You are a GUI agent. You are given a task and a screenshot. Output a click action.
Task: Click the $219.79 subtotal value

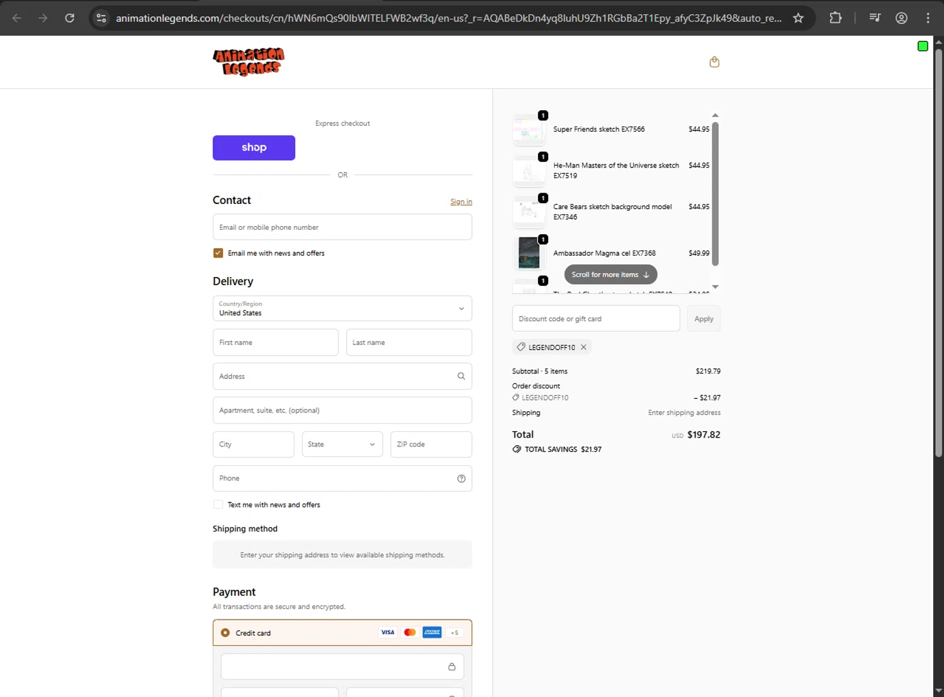708,371
